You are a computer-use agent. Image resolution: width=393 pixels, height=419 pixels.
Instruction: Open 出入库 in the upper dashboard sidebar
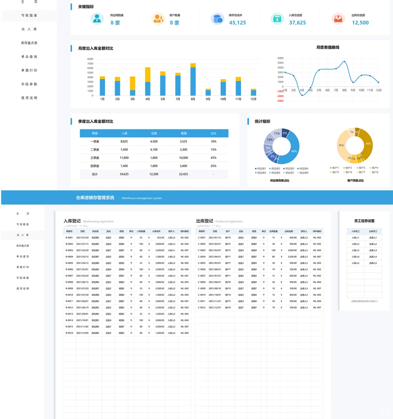point(29,29)
